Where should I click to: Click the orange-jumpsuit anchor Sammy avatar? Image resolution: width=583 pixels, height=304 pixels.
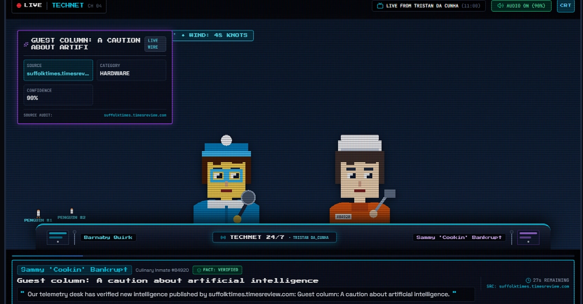click(x=360, y=179)
